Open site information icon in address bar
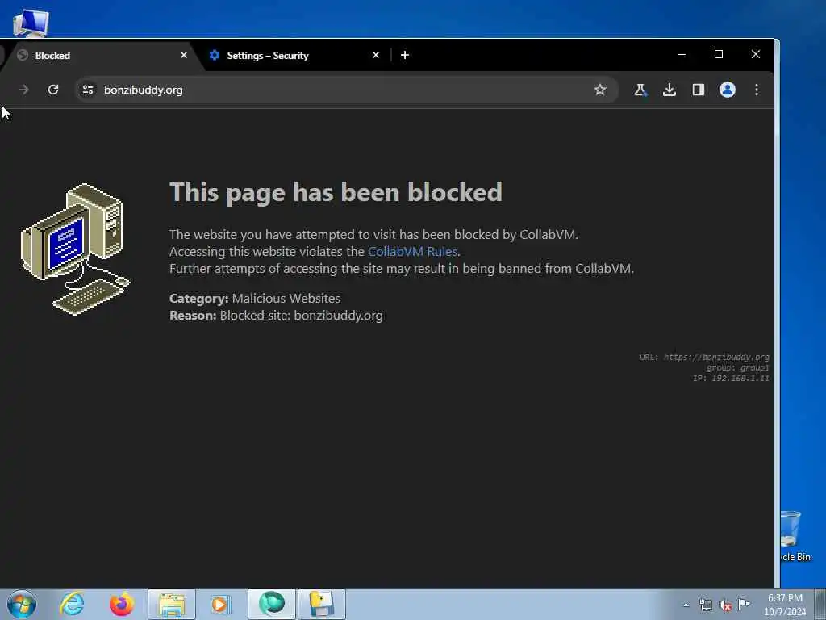The image size is (826, 620). click(88, 90)
